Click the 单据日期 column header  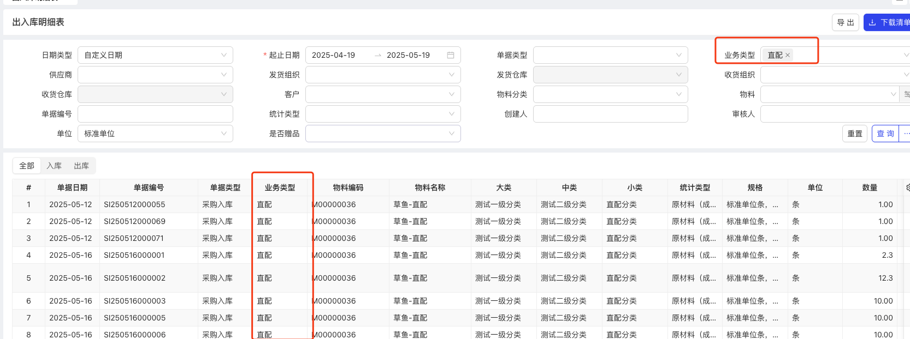72,187
